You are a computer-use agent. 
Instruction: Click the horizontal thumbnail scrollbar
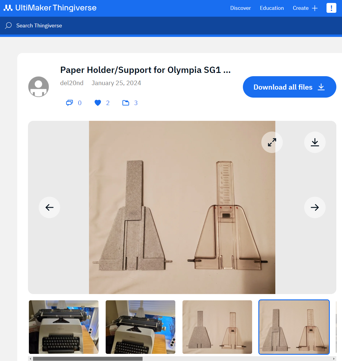(88, 359)
